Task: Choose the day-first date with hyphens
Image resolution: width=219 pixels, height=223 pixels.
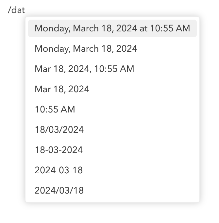Action: (59, 150)
